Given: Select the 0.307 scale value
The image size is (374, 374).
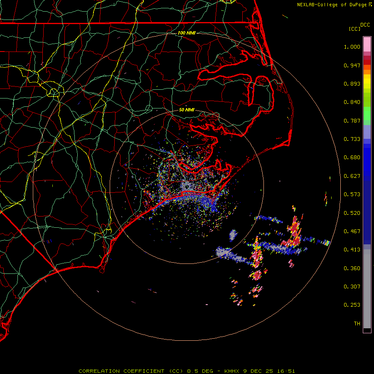Looking at the screenshot, I should (x=352, y=287).
